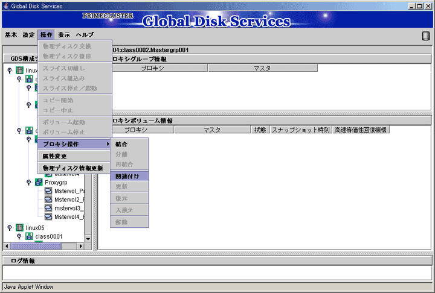
Task: Click the class0001 class icon
Action: click(x=29, y=236)
